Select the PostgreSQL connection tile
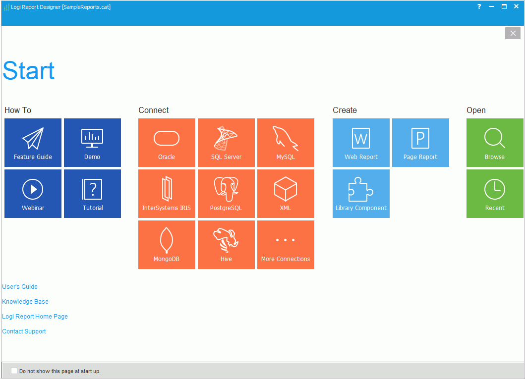 pyautogui.click(x=227, y=194)
